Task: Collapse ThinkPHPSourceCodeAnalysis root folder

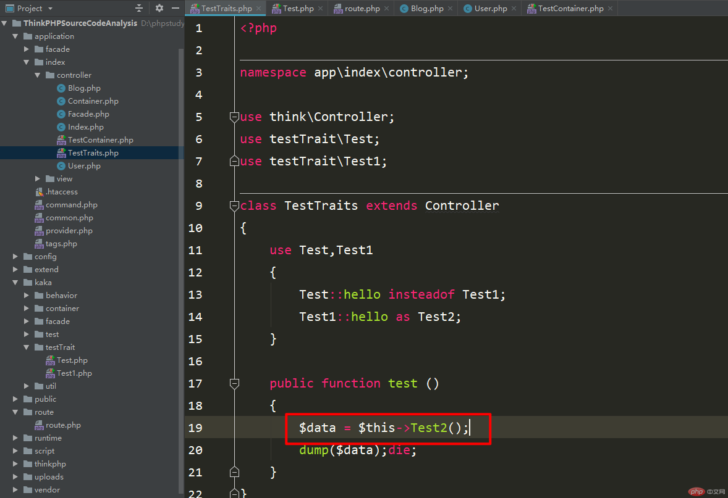Action: (x=4, y=23)
